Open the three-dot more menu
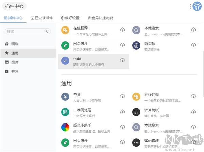 [x=190, y=6]
